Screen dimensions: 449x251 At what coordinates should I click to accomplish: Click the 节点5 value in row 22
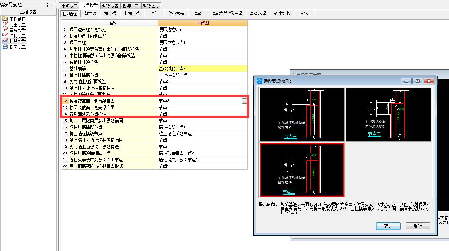point(203,166)
